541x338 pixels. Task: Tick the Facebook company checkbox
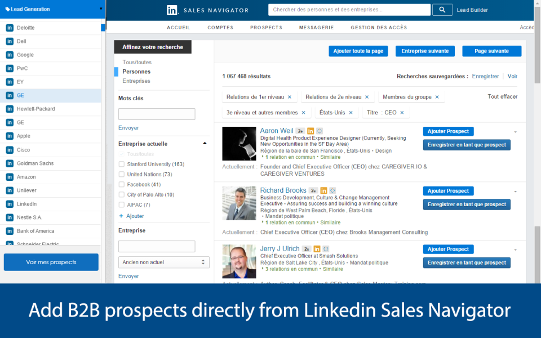click(x=122, y=185)
